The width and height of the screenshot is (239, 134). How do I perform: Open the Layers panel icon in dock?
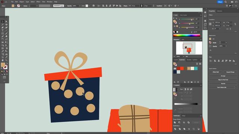click(205, 21)
